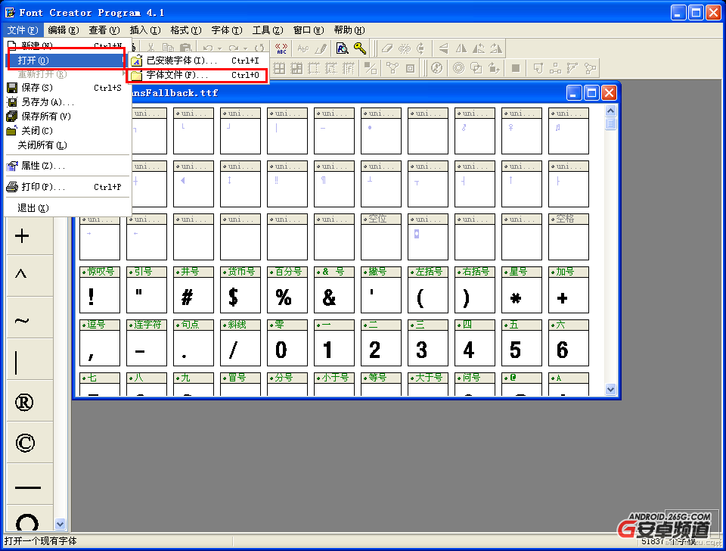726x551 pixels.
Task: Open the 查看 (View) menu
Action: coord(104,30)
